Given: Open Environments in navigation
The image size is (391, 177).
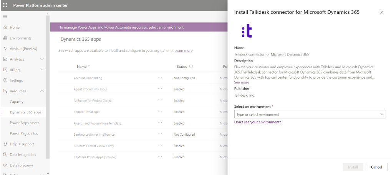Looking at the screenshot, I should (21, 38).
